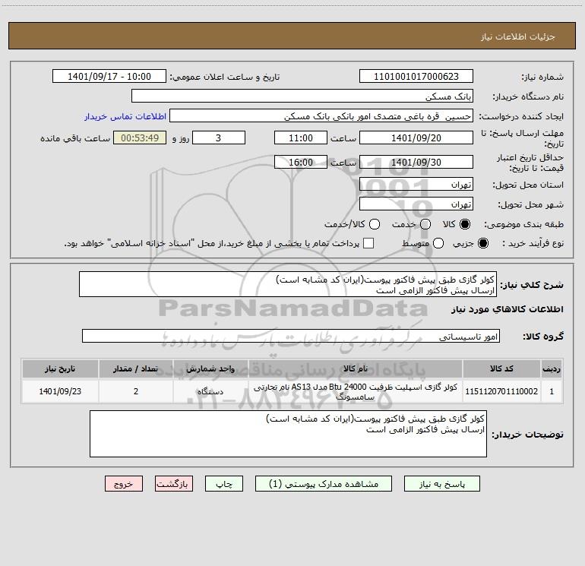Click the شماره نیاز field 1101001017000623
This screenshot has width=585, height=566.
(x=416, y=76)
